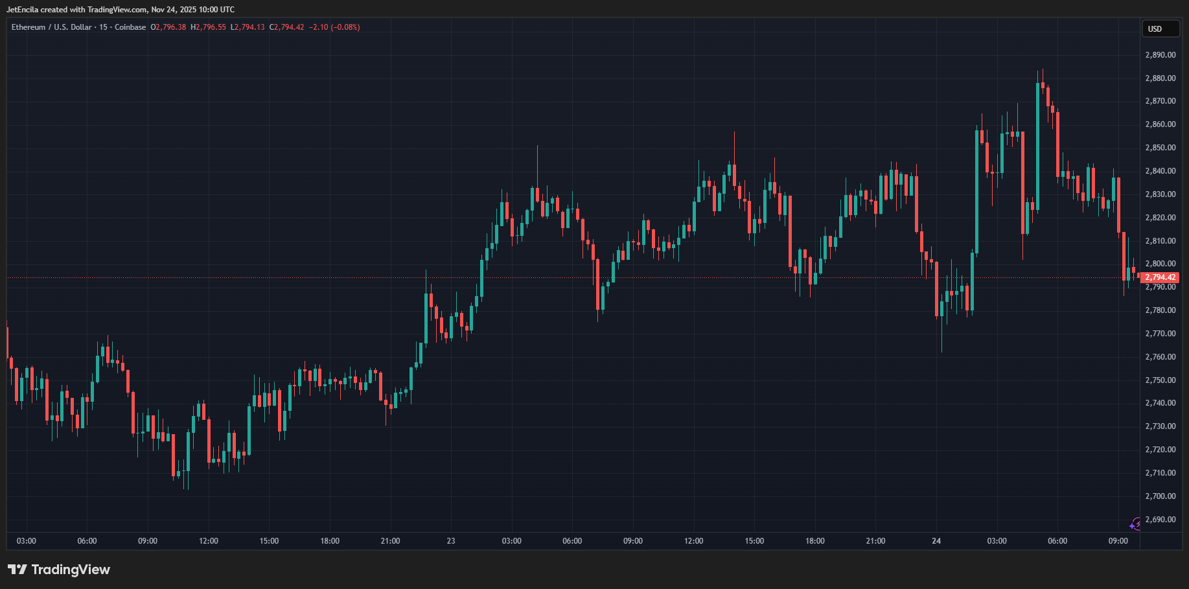The width and height of the screenshot is (1189, 589).
Task: Click the 2,720.00 price axis label
Action: tap(1160, 450)
